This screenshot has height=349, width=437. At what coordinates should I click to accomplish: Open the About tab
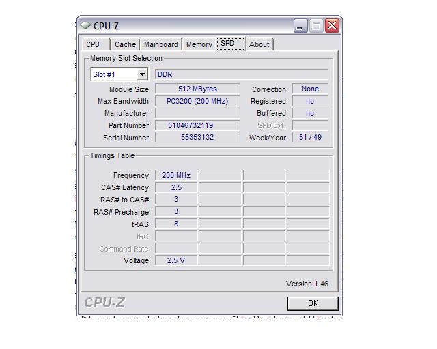pyautogui.click(x=259, y=44)
